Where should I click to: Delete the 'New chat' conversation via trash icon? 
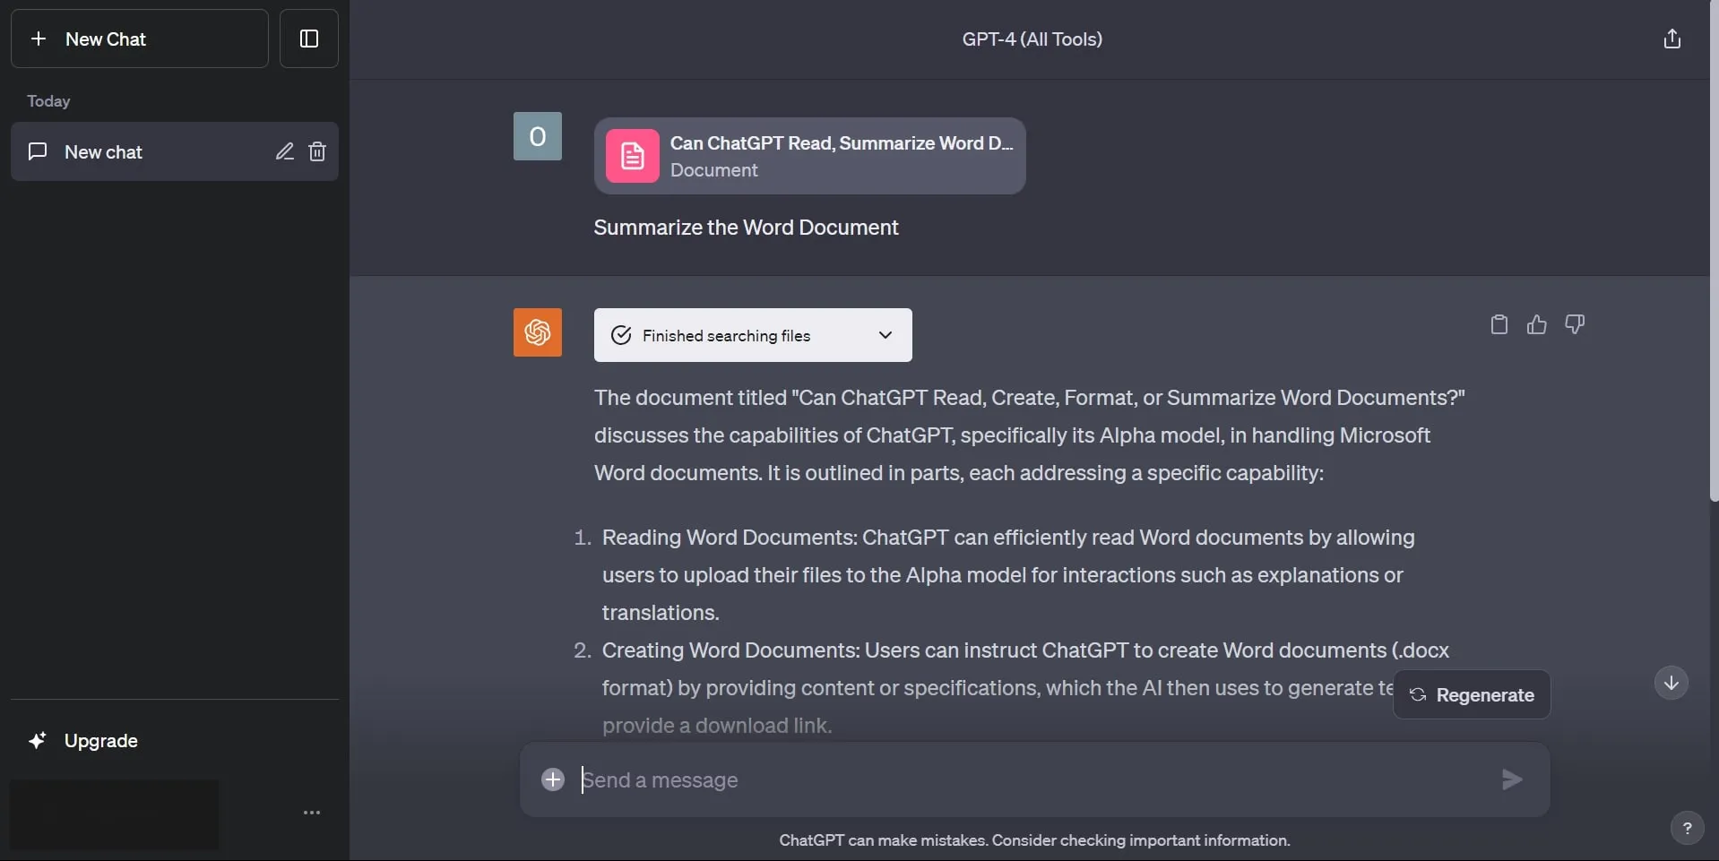tap(317, 151)
